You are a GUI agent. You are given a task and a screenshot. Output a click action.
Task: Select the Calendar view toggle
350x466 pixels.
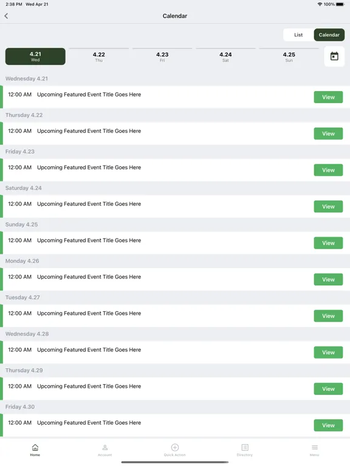pyautogui.click(x=329, y=35)
